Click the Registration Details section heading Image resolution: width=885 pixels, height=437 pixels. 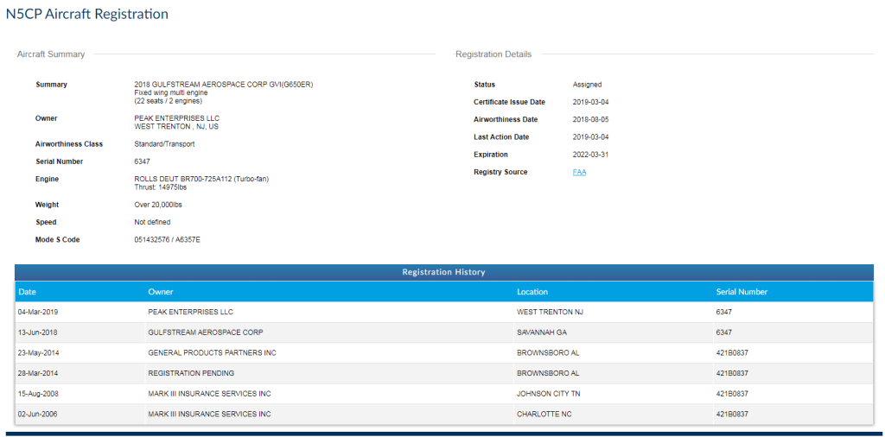(x=493, y=54)
